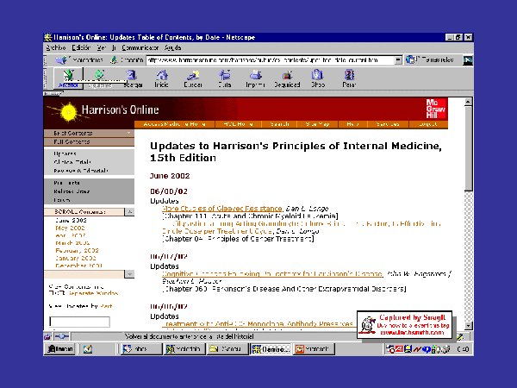517x388 pixels.
Task: Click inside the URL address field
Action: 271,60
